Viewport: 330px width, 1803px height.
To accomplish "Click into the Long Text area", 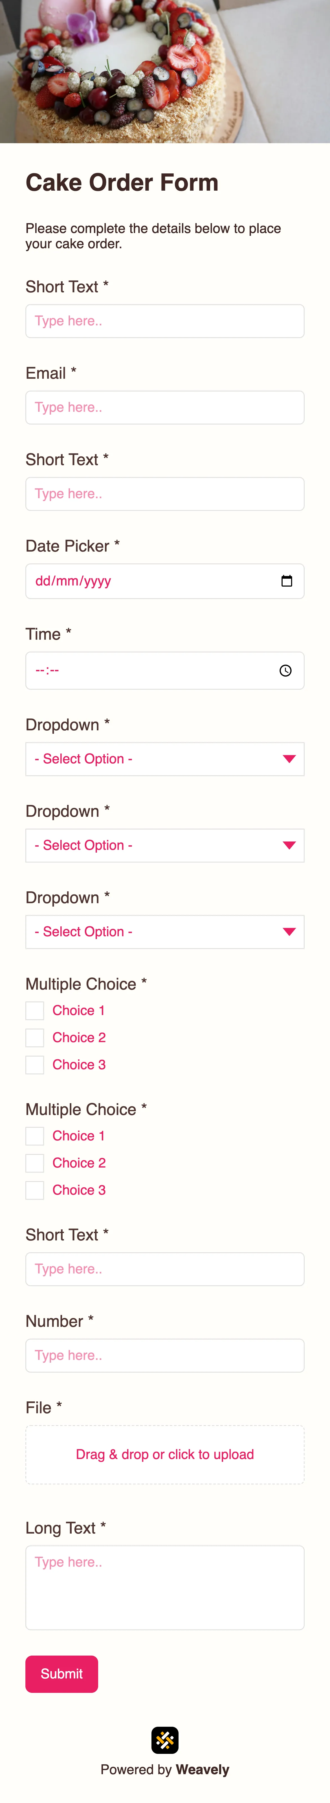I will [x=165, y=1588].
